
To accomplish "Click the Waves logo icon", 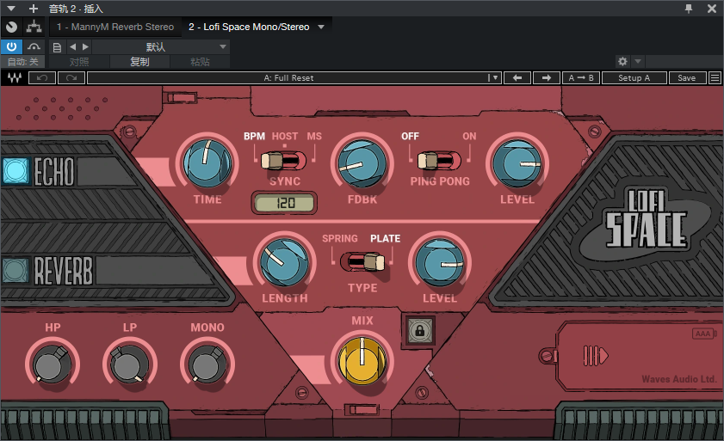I will (x=15, y=78).
